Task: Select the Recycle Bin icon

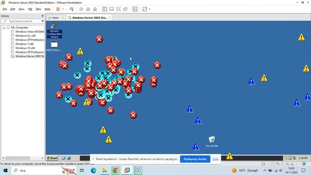Action: pos(212,141)
